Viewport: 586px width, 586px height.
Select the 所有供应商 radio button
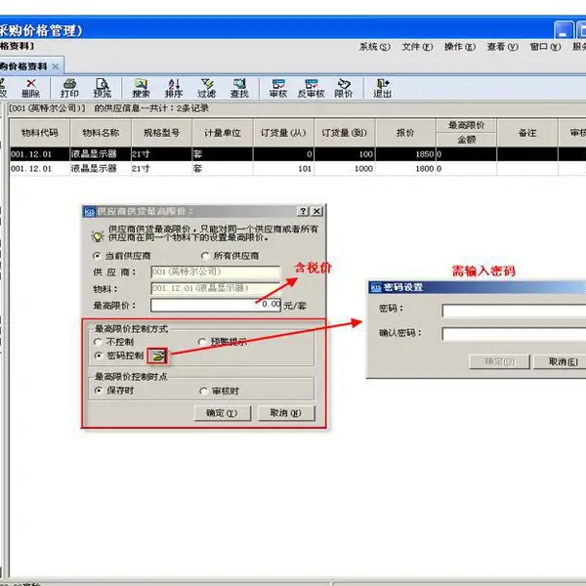coord(205,256)
